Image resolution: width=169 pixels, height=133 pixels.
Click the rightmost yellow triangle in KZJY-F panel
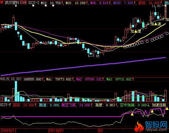tap(167, 109)
